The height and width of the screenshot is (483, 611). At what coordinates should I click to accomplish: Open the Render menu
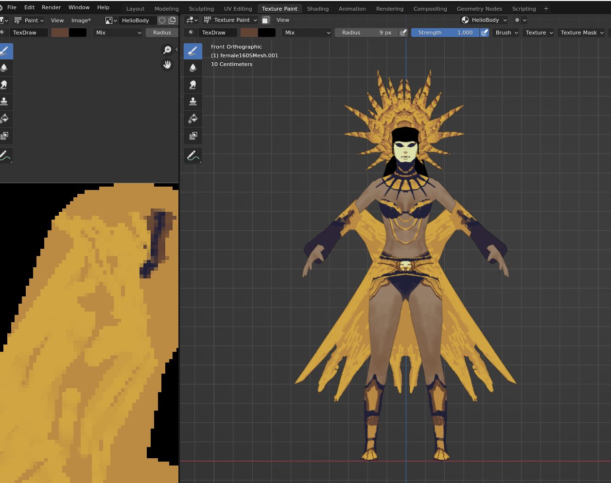51,7
